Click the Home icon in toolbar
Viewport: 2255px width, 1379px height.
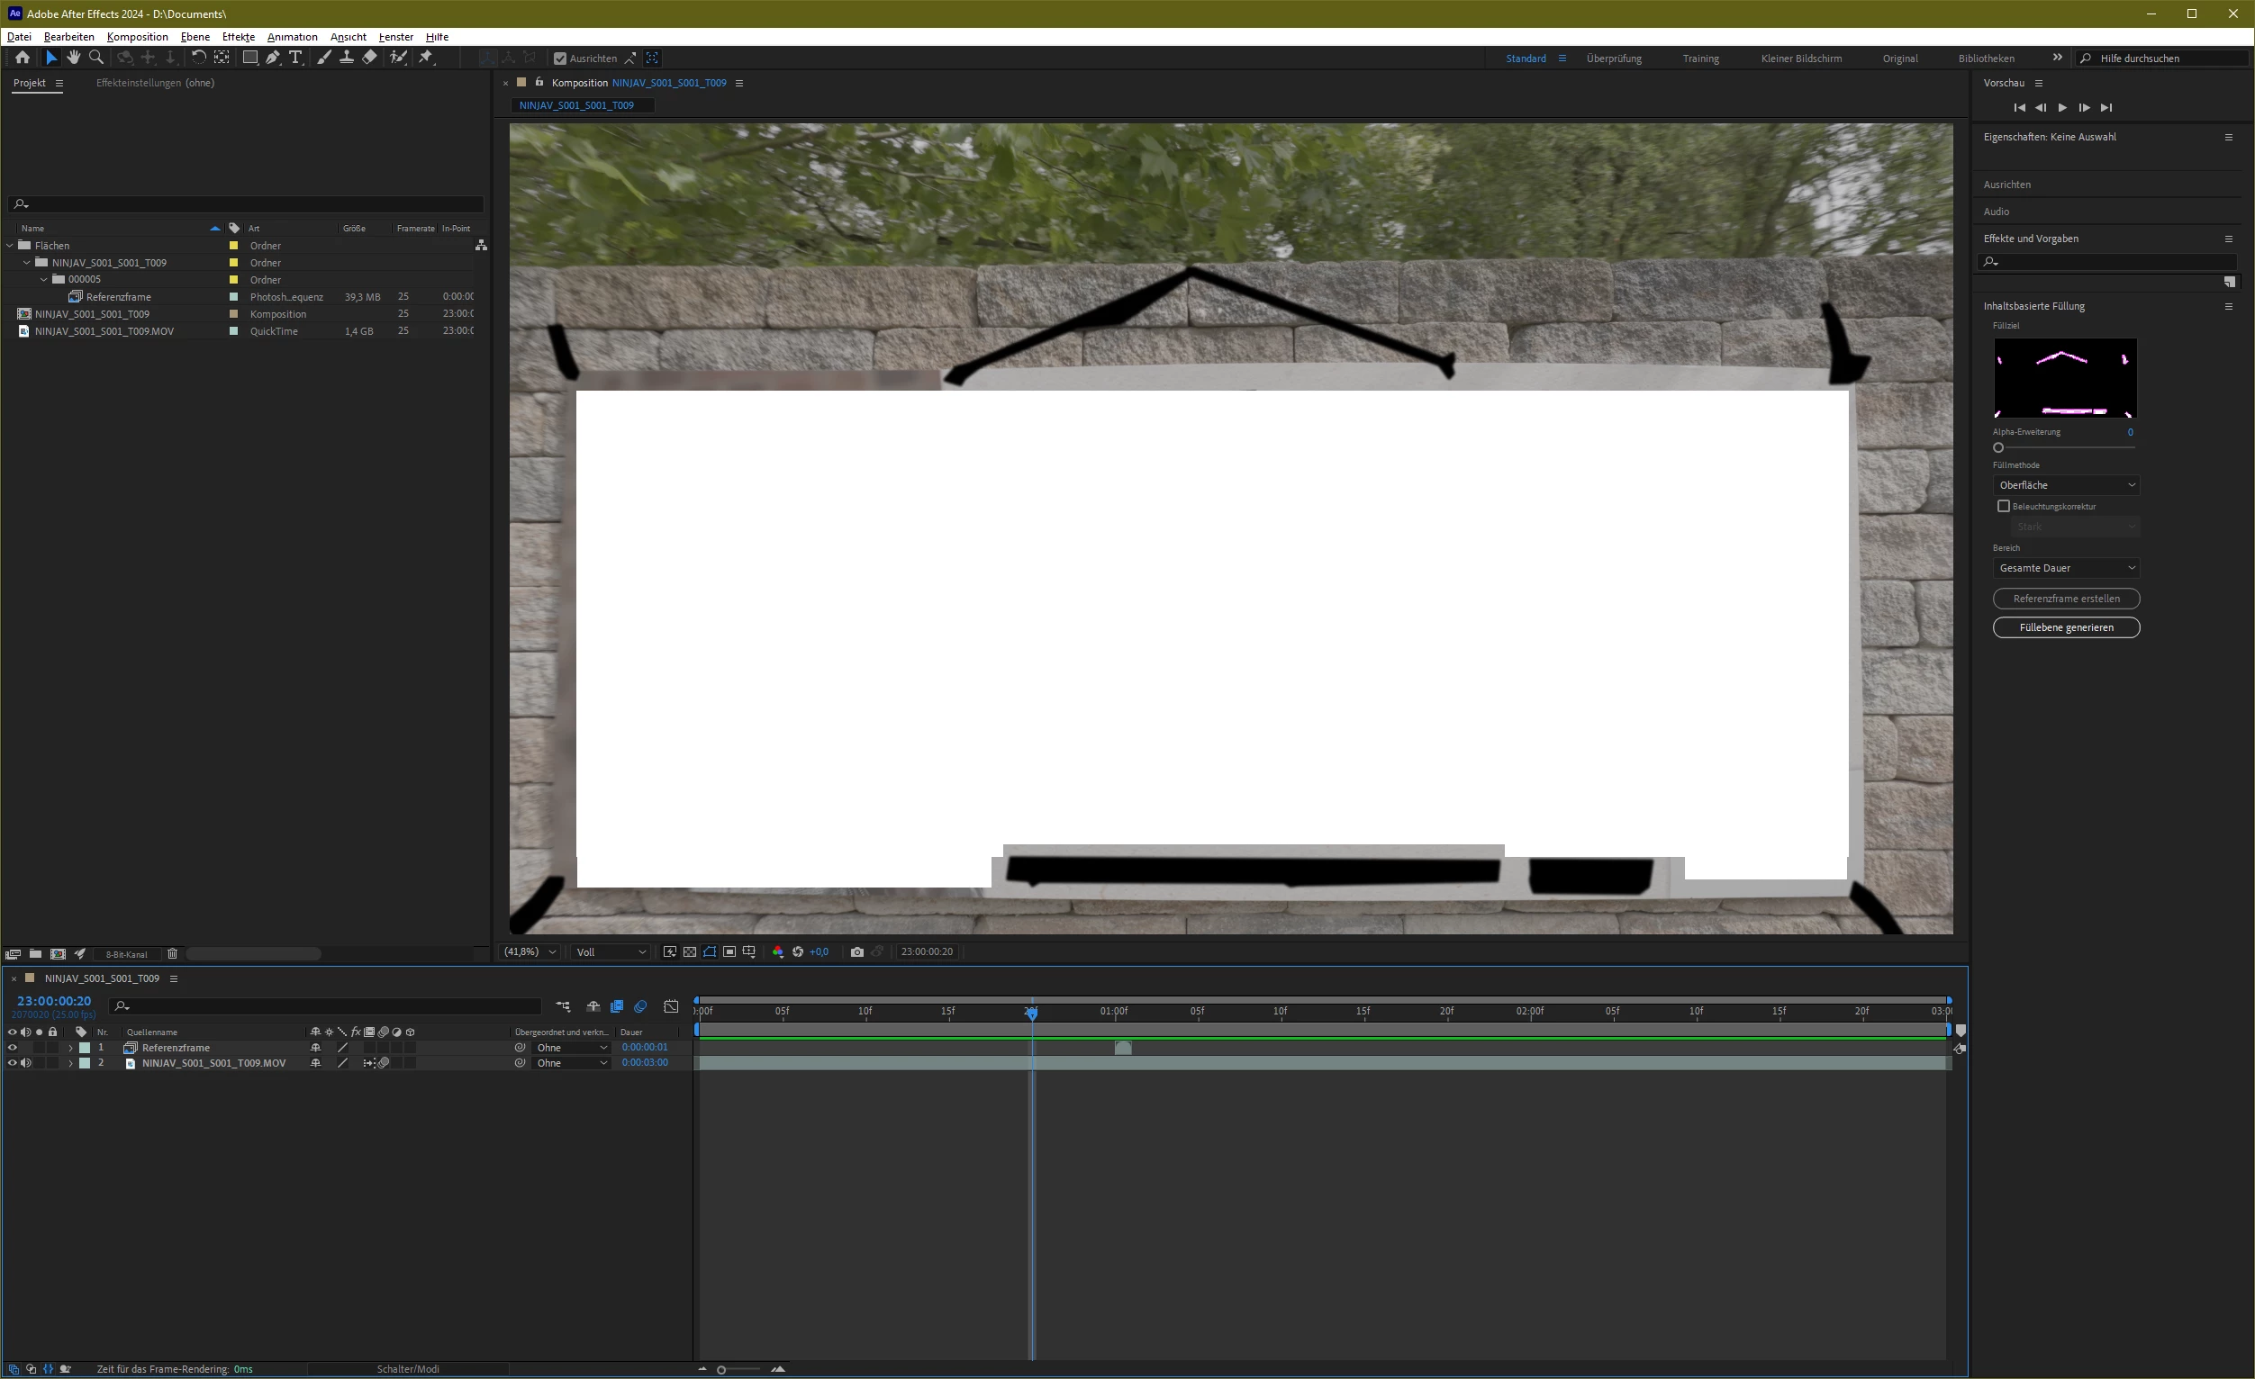click(x=22, y=58)
